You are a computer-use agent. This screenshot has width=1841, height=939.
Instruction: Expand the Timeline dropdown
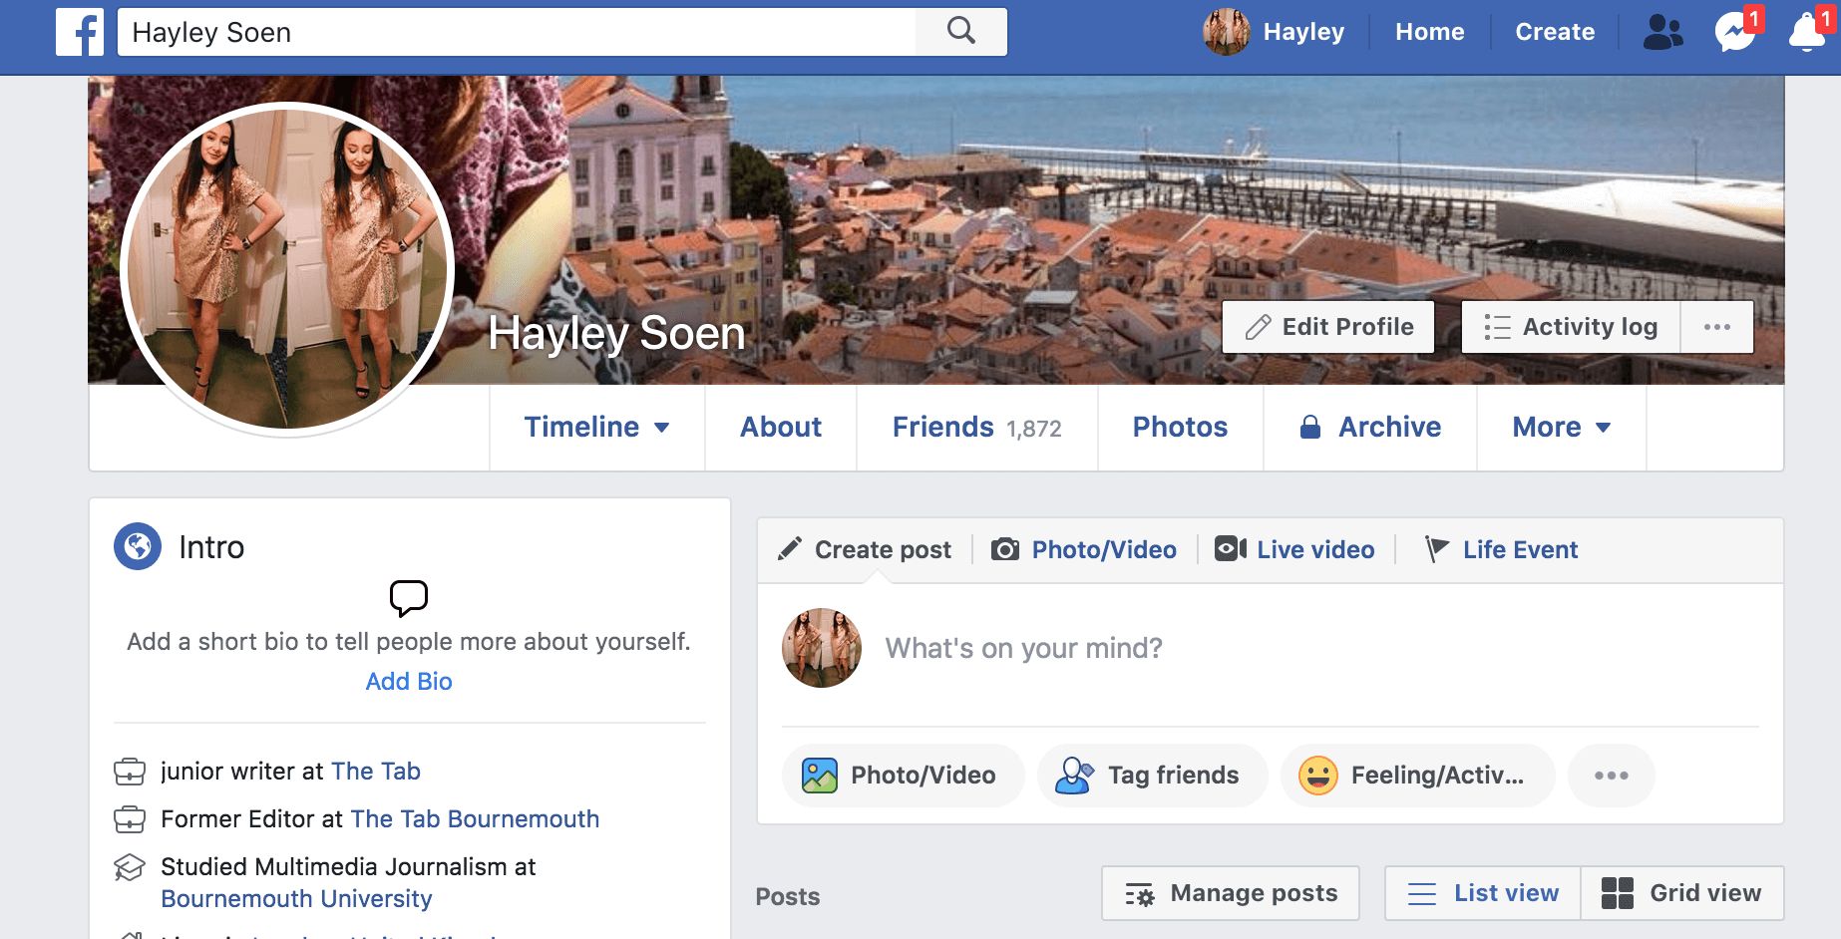pos(597,427)
